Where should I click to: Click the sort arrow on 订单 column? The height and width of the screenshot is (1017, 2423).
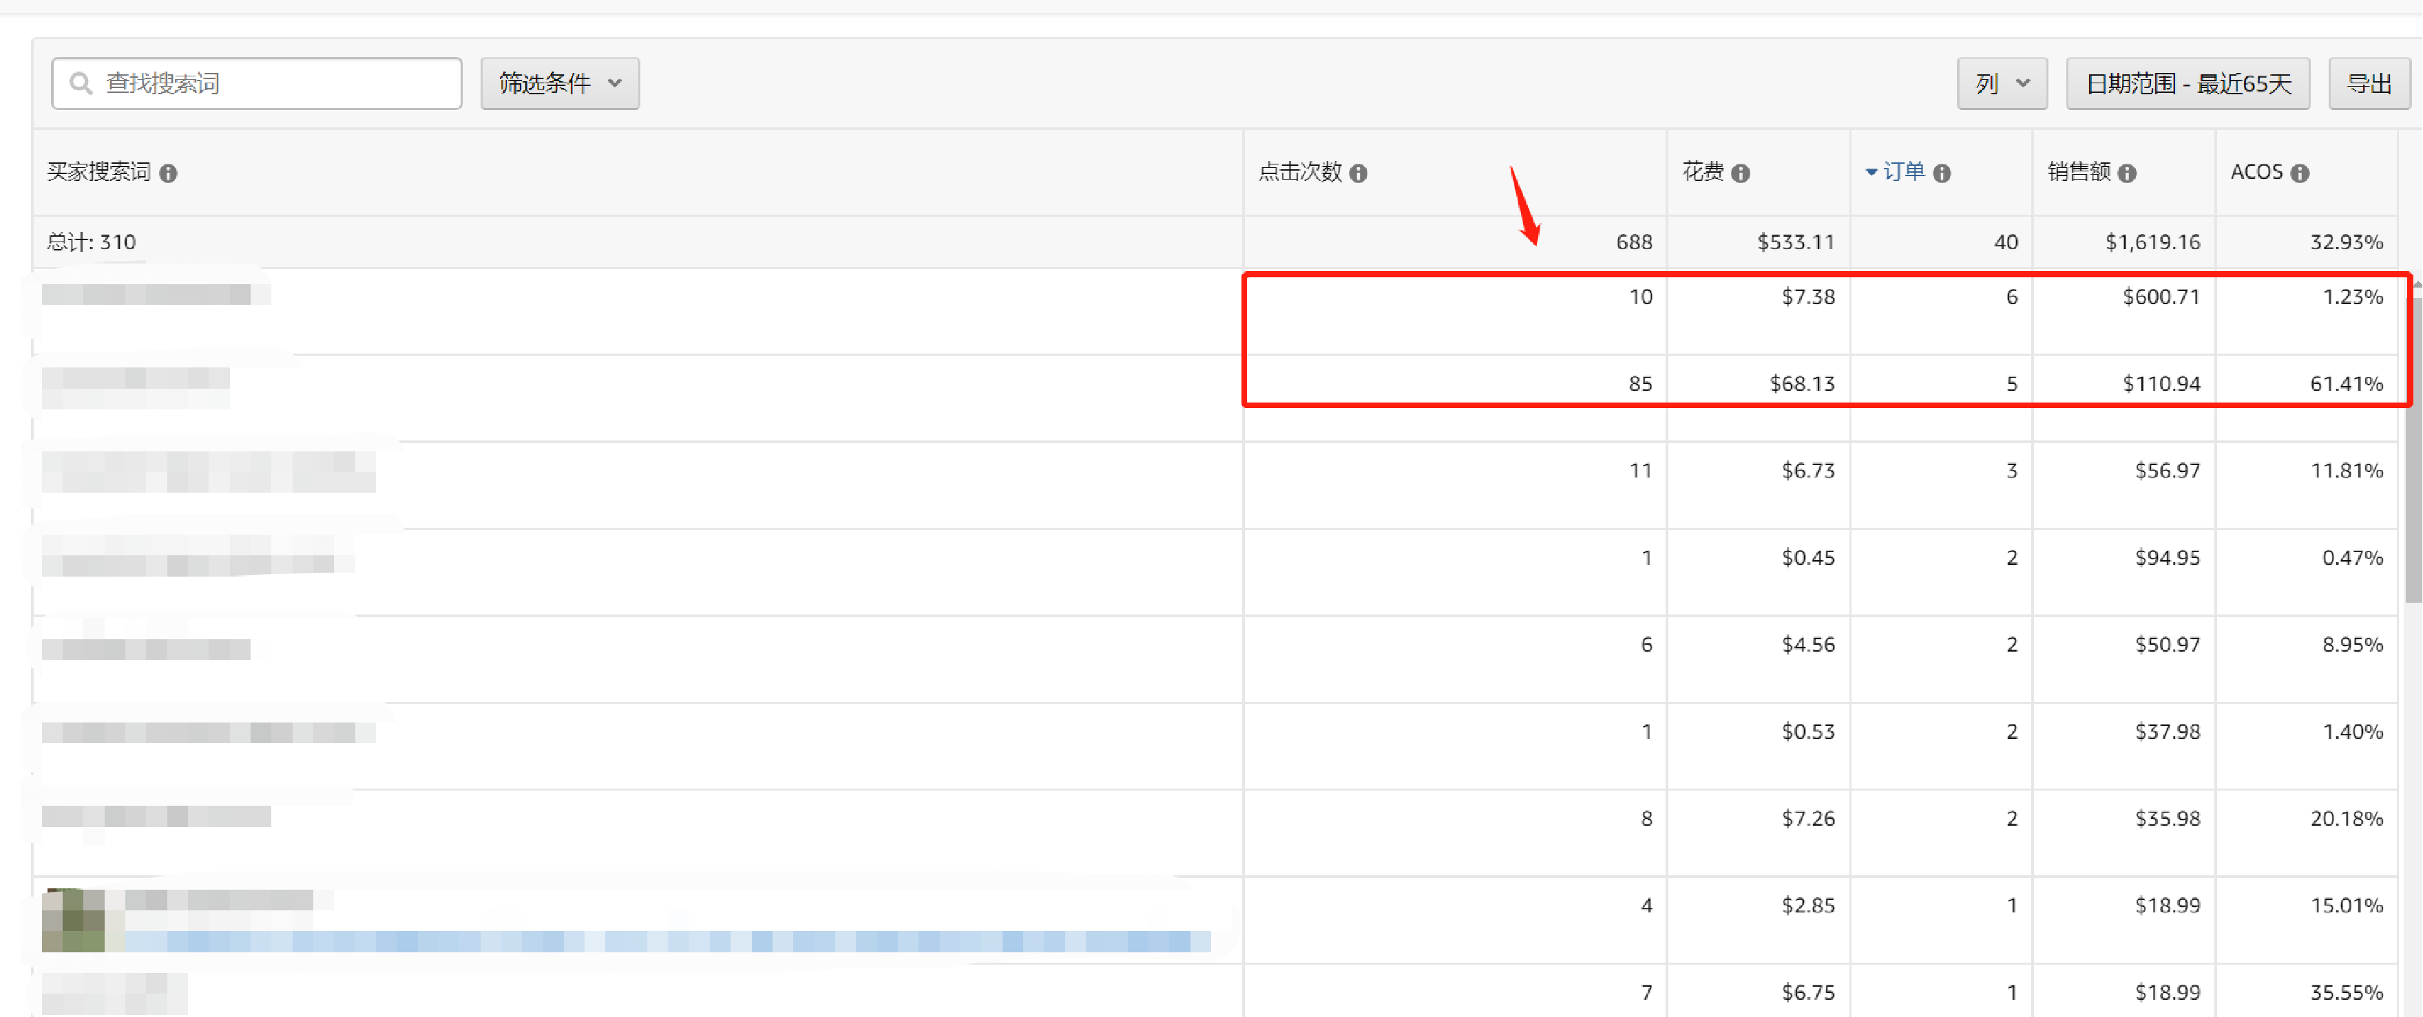(x=1871, y=172)
